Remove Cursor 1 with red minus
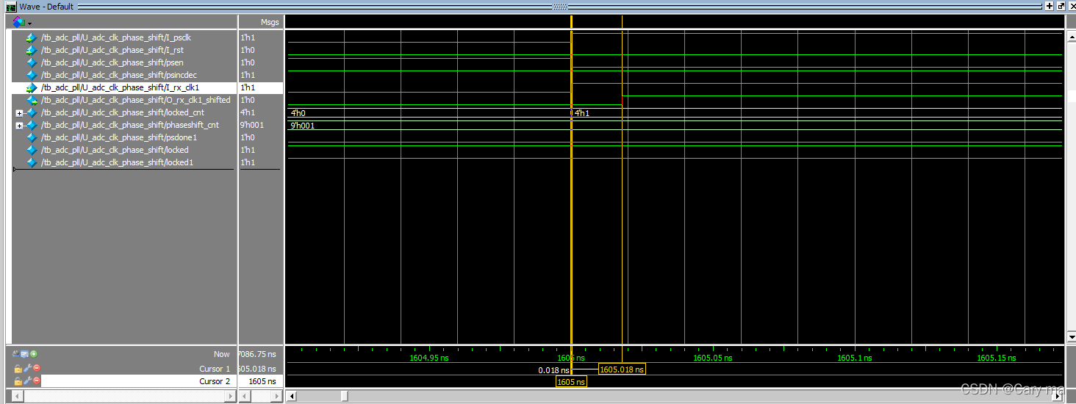1076x404 pixels. click(x=37, y=368)
